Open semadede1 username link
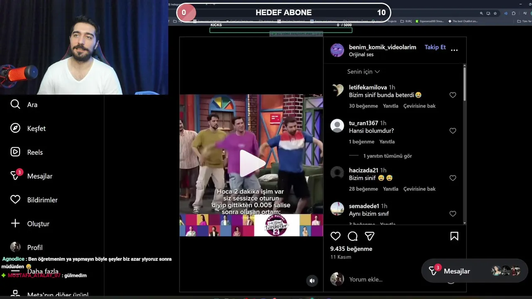 coord(364,206)
